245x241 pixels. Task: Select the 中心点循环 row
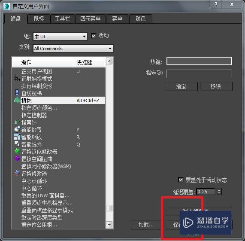(59, 181)
